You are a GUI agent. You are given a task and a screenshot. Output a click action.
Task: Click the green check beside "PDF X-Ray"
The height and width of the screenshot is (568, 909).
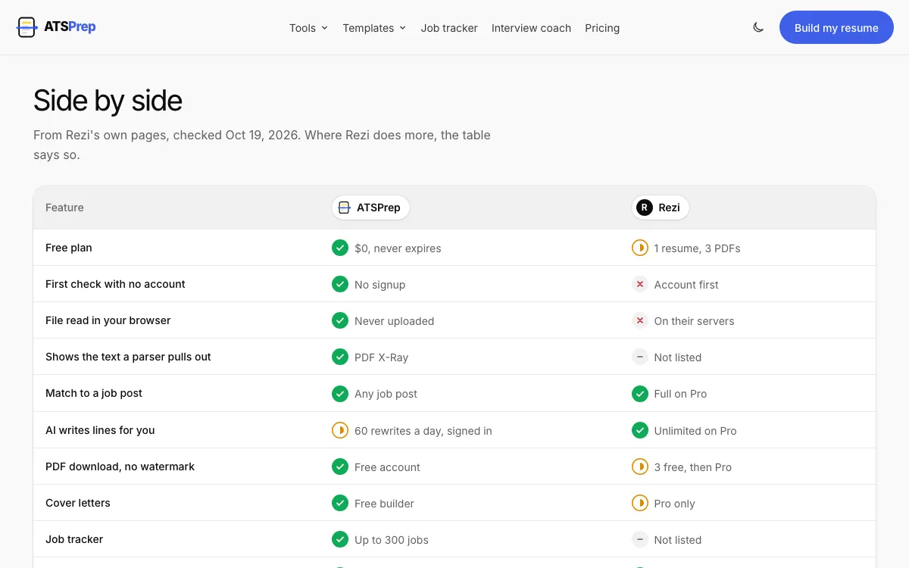[x=340, y=357]
